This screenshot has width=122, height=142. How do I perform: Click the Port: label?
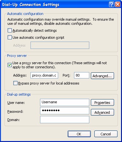66,75
